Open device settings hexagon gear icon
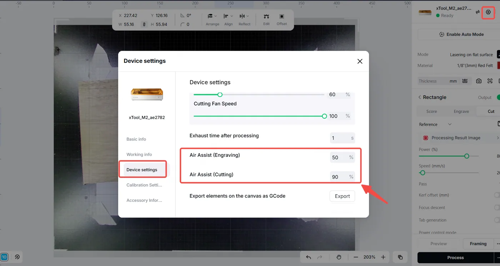 [x=488, y=12]
